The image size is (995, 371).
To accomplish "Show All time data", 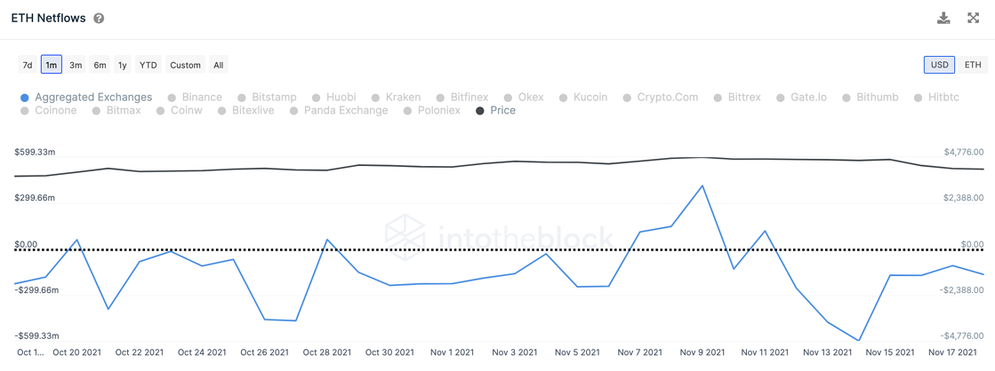I will (x=218, y=65).
